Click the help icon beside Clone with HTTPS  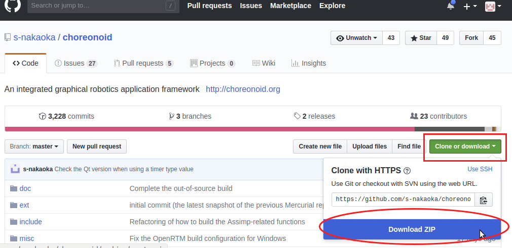point(407,171)
